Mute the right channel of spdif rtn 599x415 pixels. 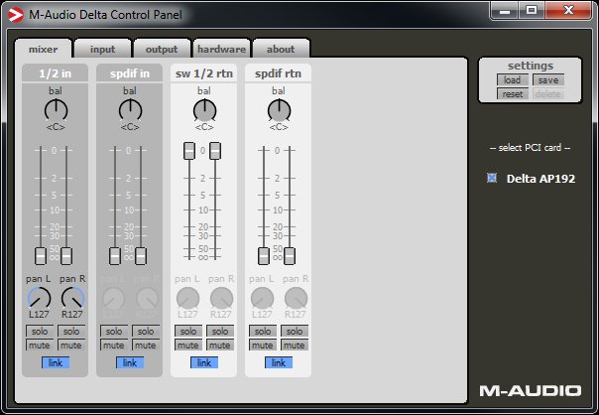point(295,345)
